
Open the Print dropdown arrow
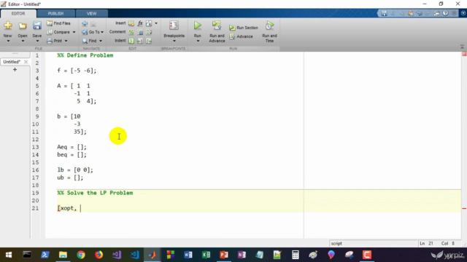click(x=66, y=41)
